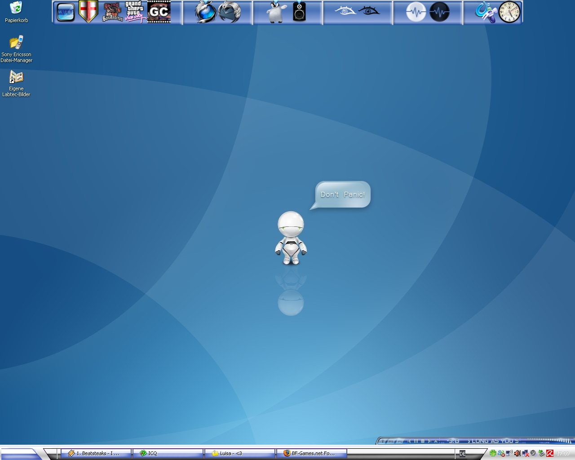575x460 pixels.
Task: Launch Battlefield from the top dock
Action: point(66,13)
